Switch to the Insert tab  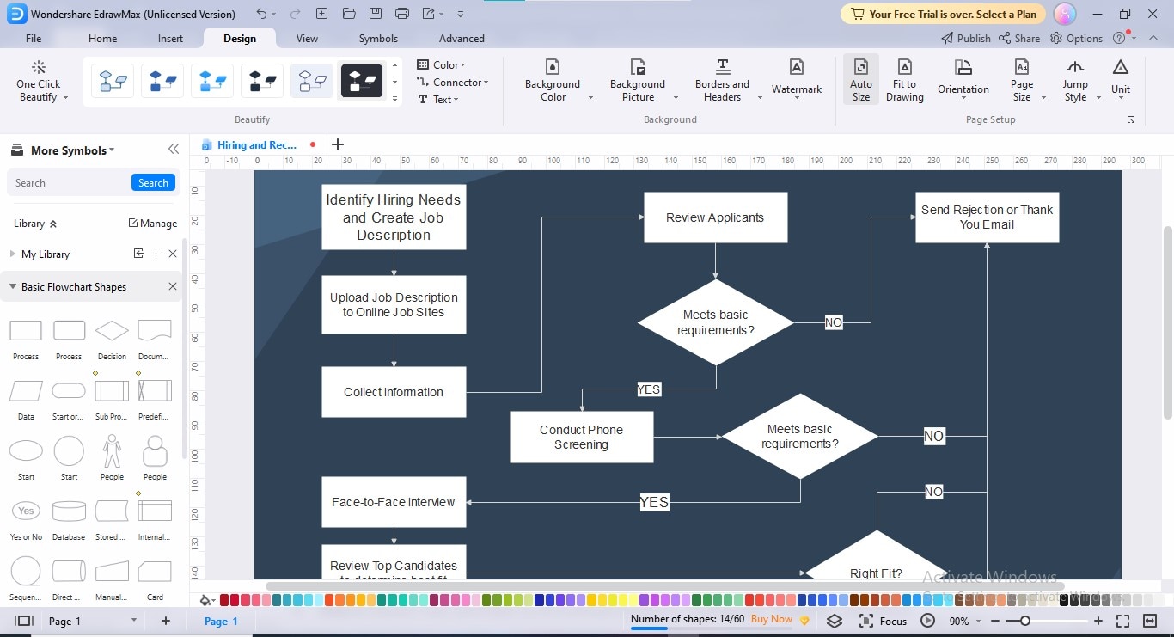point(170,38)
